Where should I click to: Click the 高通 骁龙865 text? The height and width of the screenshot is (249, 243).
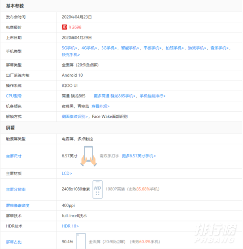74,96
